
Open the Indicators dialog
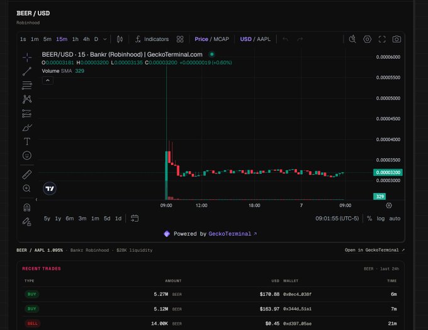152,39
